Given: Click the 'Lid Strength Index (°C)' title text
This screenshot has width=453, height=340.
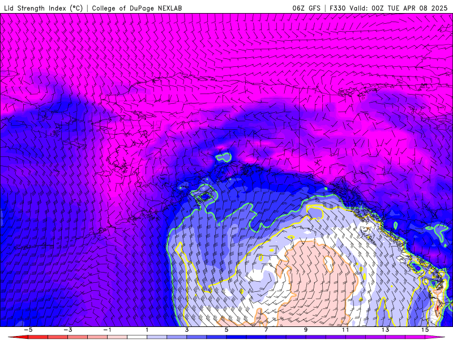Looking at the screenshot, I should [44, 8].
